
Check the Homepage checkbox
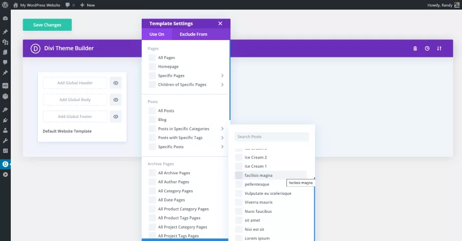point(152,67)
